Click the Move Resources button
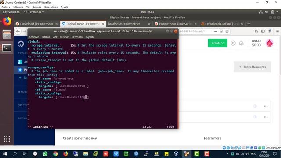Viewport: 281px width, 158px height. click(252, 67)
